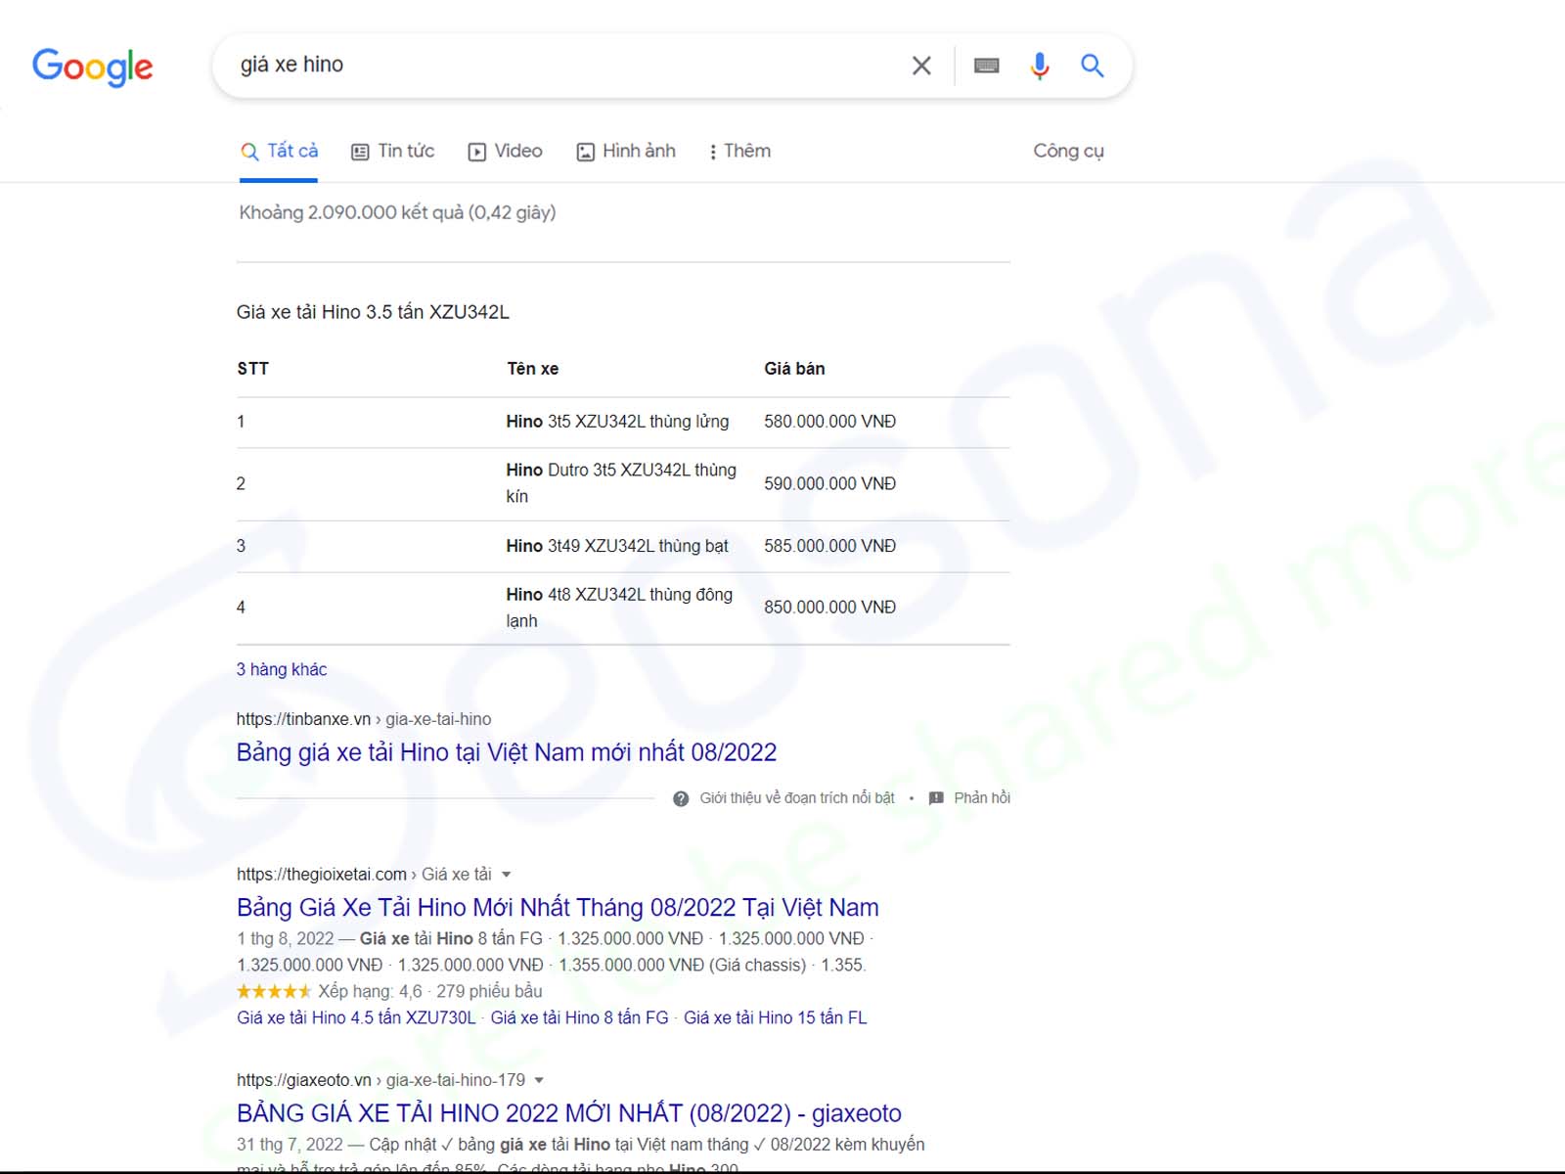Expand 3 hàng khác table rows
Image resolution: width=1565 pixels, height=1174 pixels.
[282, 669]
